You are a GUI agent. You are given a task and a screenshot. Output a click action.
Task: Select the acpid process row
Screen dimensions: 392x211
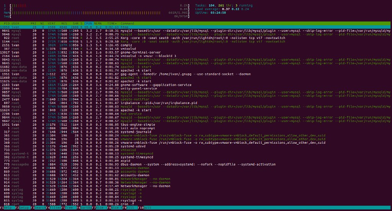[196, 161]
